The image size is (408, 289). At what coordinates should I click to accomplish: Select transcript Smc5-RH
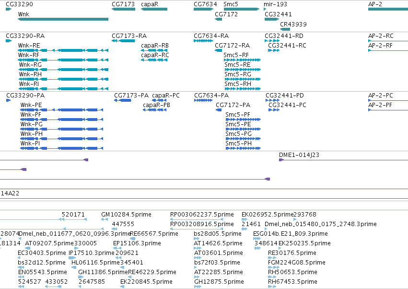pos(243,89)
